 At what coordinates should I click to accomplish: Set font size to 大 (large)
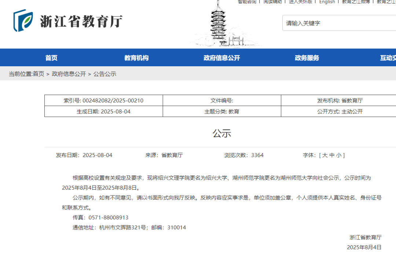(x=325, y=155)
